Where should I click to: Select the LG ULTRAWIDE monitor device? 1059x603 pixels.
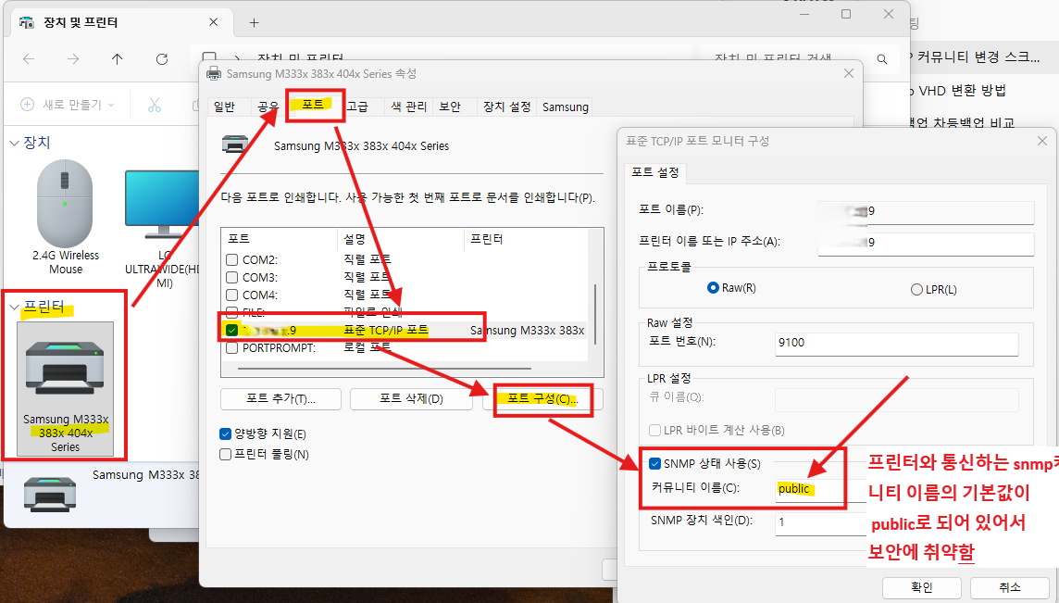pyautogui.click(x=163, y=230)
